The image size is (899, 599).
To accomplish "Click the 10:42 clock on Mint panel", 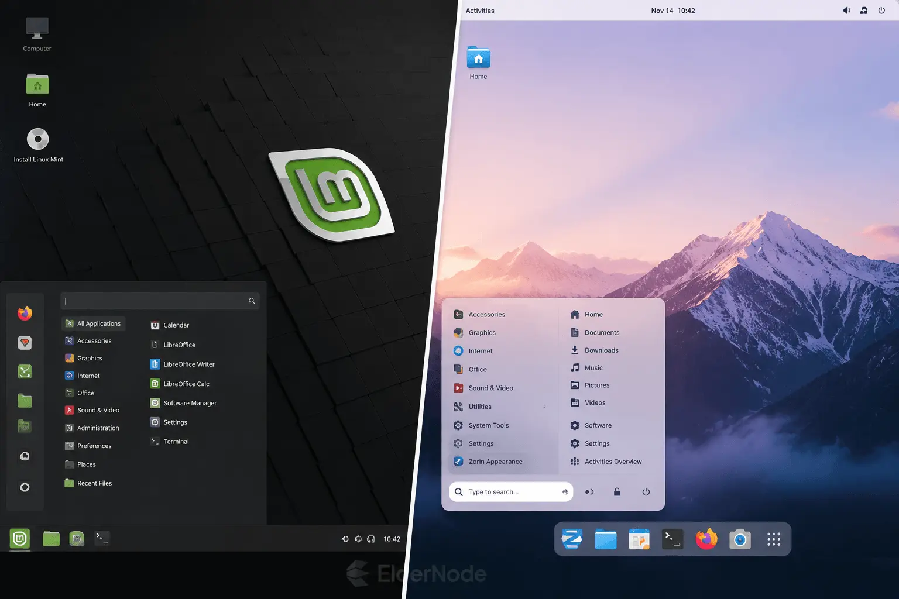I will pos(392,539).
